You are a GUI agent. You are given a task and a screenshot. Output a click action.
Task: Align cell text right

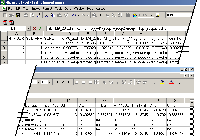tap(90, 82)
